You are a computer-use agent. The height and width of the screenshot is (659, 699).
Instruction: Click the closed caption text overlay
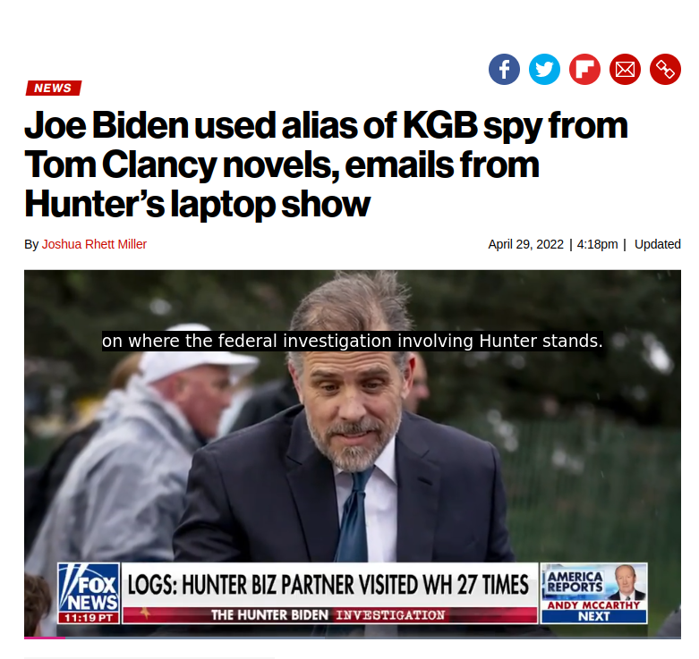point(353,341)
